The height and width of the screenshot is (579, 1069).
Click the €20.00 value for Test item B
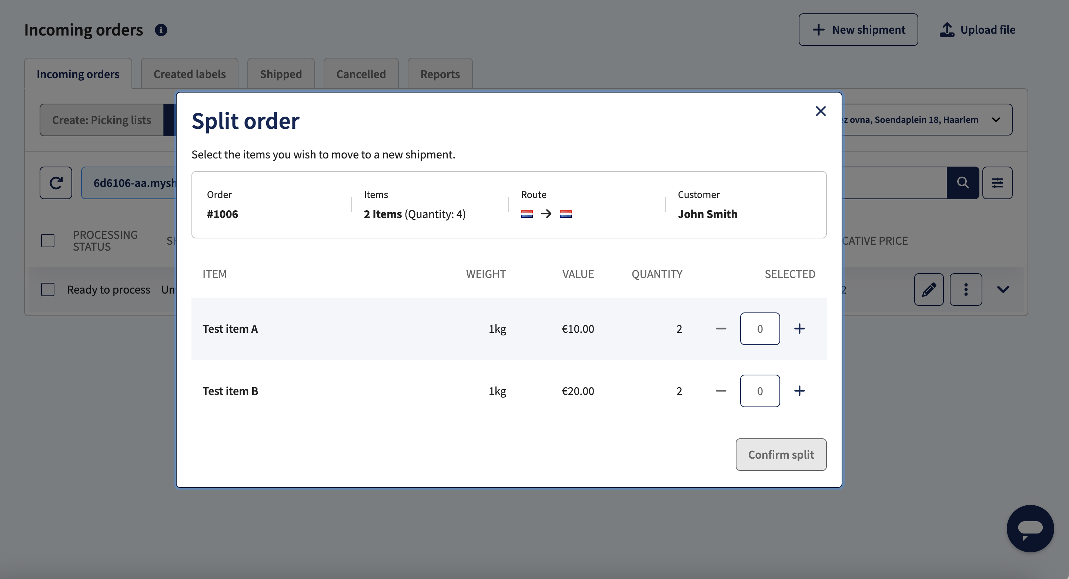tap(578, 391)
